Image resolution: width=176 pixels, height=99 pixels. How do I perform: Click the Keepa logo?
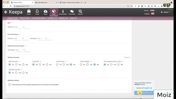pos(13,12)
